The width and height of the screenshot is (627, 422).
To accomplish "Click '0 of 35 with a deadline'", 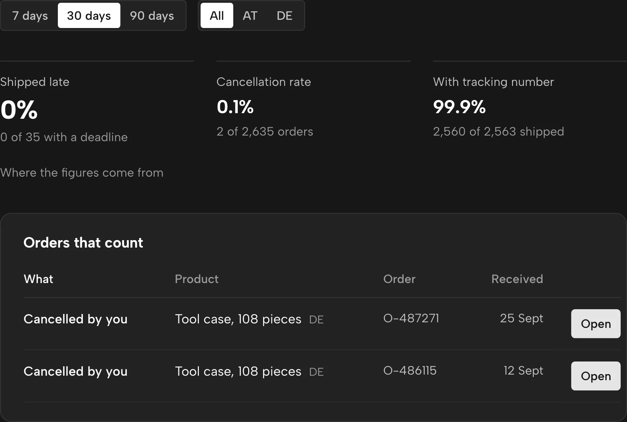I will 64,137.
